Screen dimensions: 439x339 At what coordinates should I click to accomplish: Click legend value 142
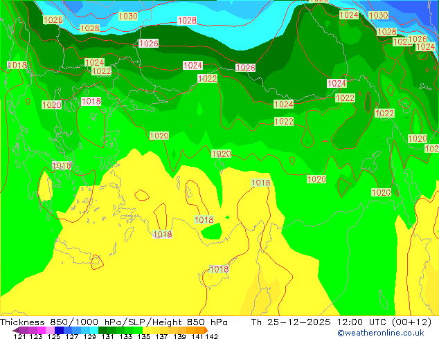pyautogui.click(x=211, y=336)
